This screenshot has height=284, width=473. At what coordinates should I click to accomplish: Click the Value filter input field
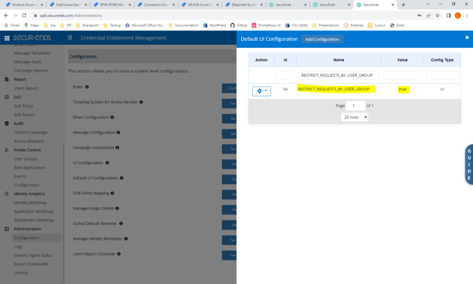402,75
